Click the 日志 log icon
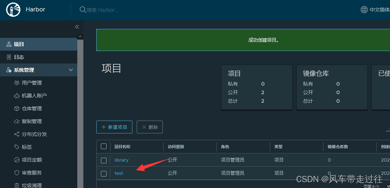The height and width of the screenshot is (188, 390). pyautogui.click(x=9, y=57)
